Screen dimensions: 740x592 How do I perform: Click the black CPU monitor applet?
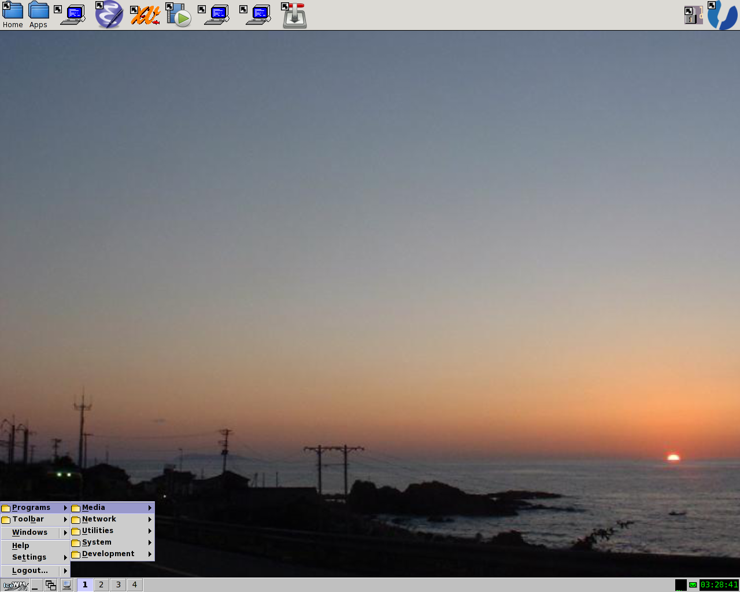[681, 585]
